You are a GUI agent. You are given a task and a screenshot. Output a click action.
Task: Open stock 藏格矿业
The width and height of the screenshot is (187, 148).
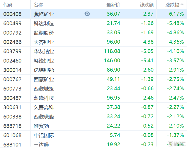coord(44,14)
